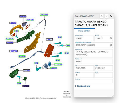The width and height of the screenshot is (119, 103).
Task: Go to next part with down chevron
Action: pyautogui.click(x=107, y=16)
